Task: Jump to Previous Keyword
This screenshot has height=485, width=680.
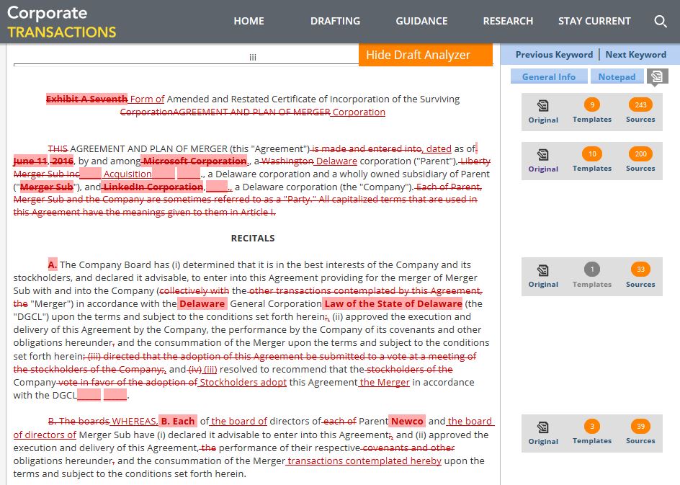Action: click(x=554, y=55)
